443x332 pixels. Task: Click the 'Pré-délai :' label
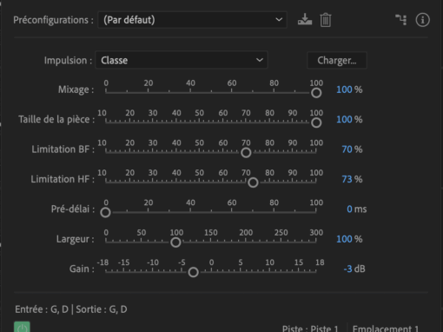(x=73, y=209)
